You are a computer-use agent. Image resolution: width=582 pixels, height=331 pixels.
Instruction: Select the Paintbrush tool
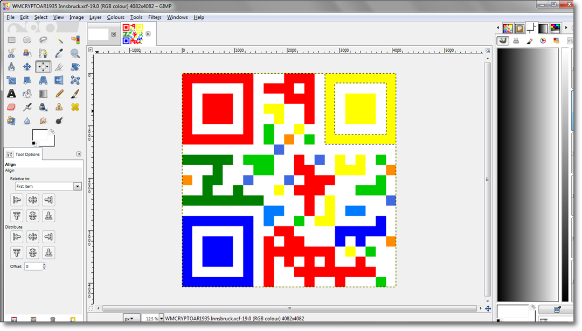75,94
